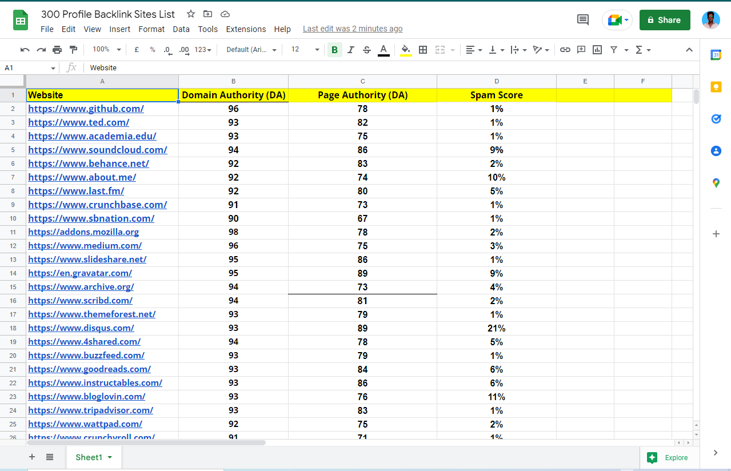
Task: Click the insert link icon
Action: tap(565, 50)
